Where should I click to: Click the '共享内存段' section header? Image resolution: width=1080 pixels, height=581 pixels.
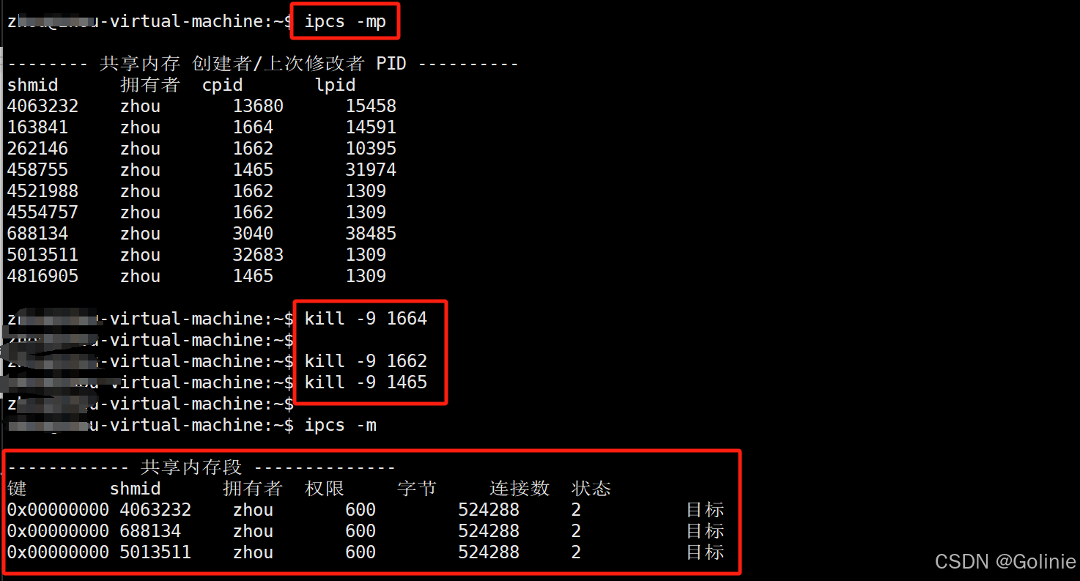pos(191,467)
